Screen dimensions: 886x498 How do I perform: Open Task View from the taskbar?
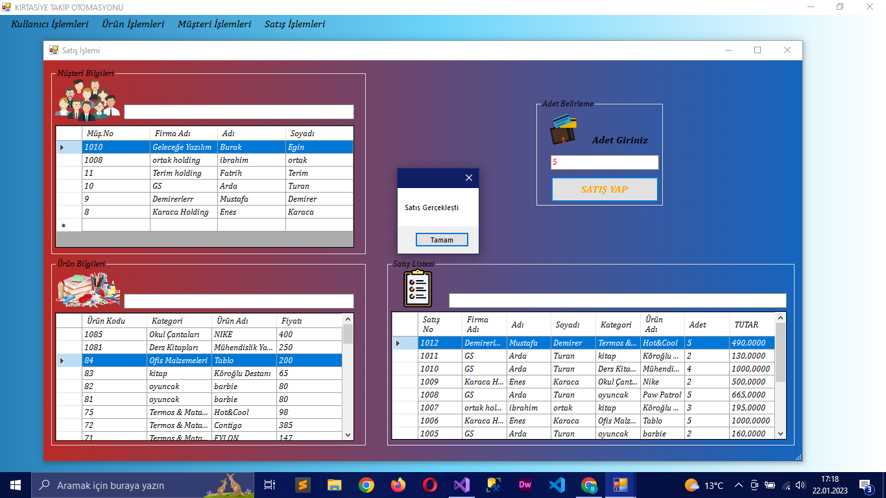pyautogui.click(x=270, y=484)
